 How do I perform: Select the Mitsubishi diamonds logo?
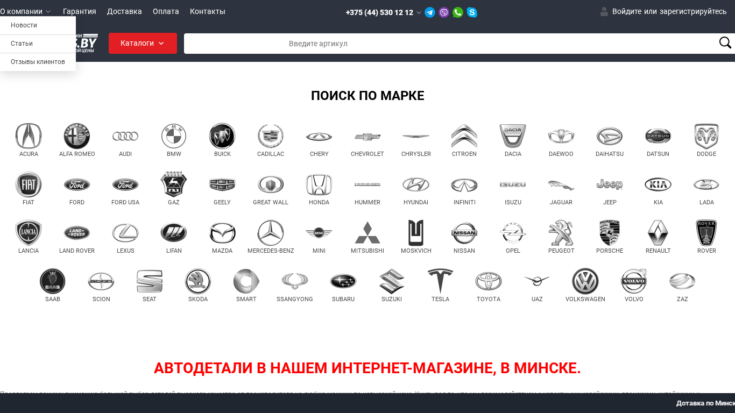tap(367, 233)
